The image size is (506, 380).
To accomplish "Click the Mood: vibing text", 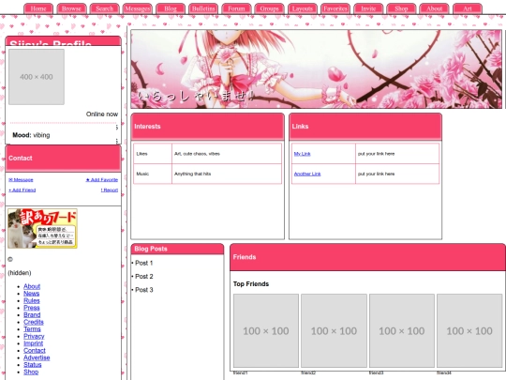I will click(31, 135).
